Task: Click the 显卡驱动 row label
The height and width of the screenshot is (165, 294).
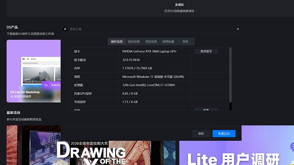Action: click(80, 60)
